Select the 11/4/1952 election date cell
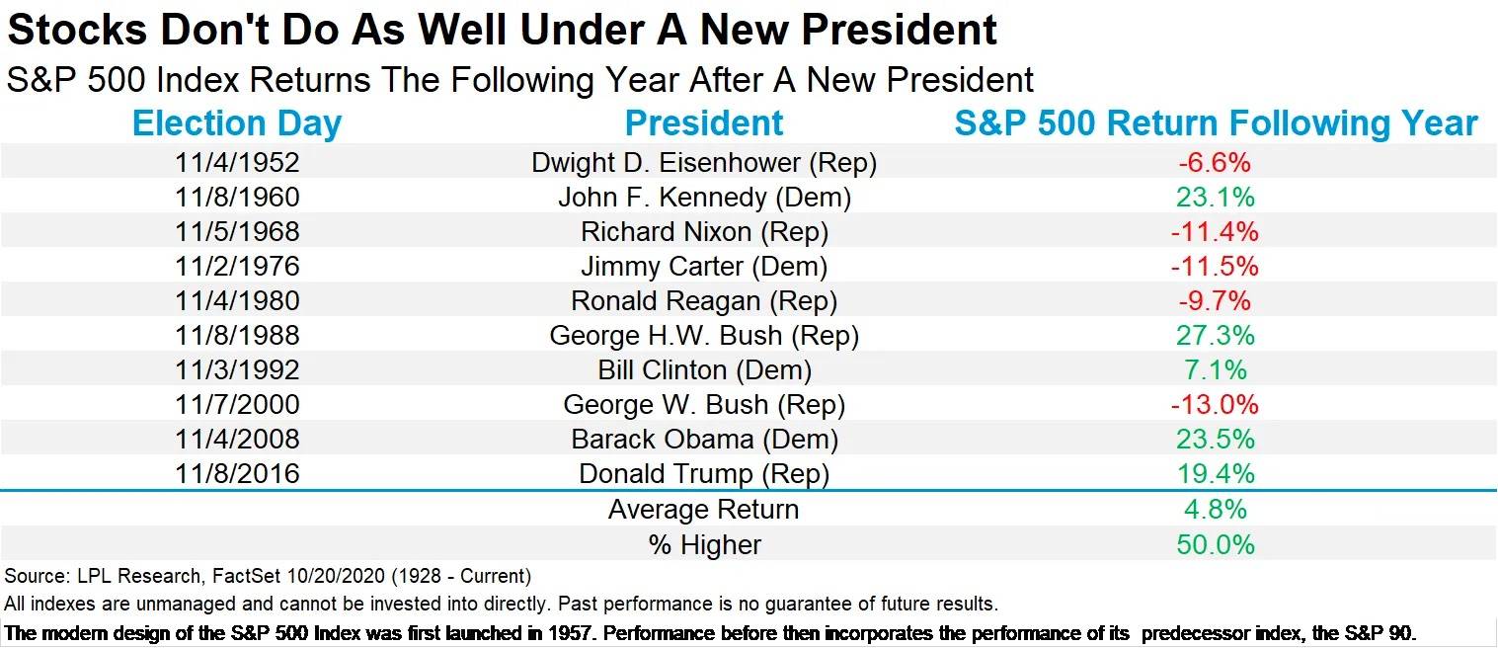Viewport: 1498px width, 648px height. (x=237, y=162)
